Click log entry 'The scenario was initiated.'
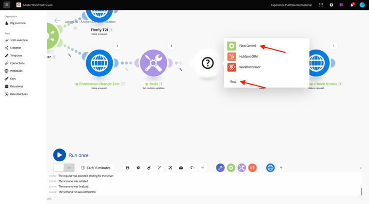This screenshot has height=204, width=369. (73, 181)
